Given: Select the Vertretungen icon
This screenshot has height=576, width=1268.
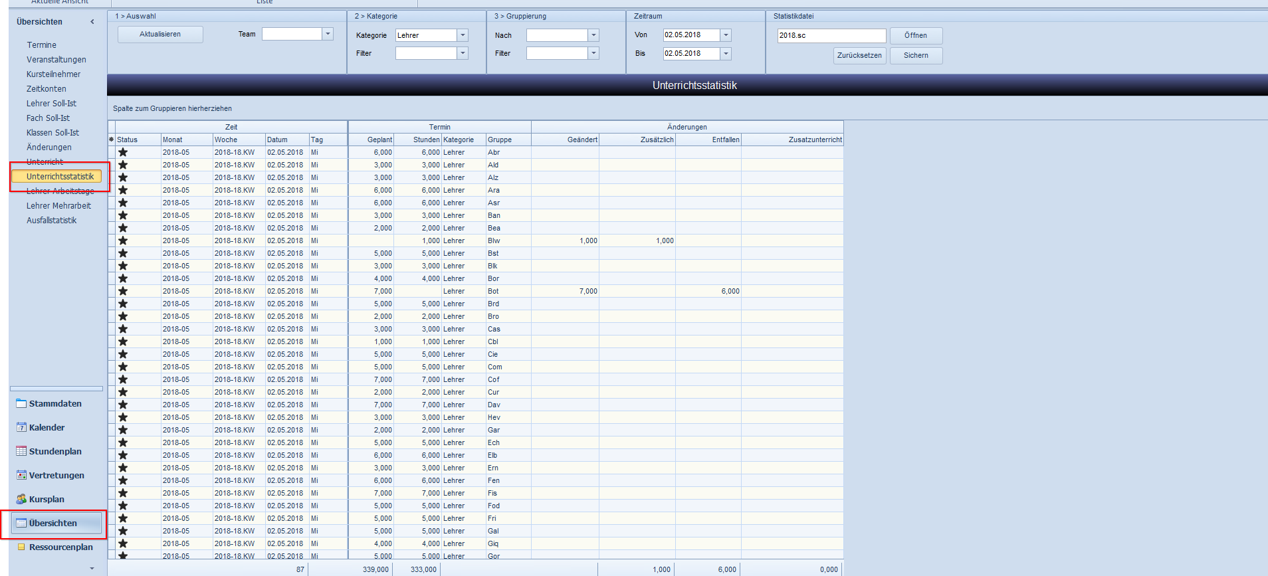Looking at the screenshot, I should [x=21, y=476].
